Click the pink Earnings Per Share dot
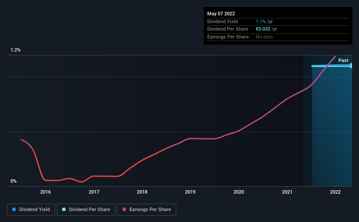Image resolution: width=359 pixels, height=222 pixels. [x=124, y=209]
